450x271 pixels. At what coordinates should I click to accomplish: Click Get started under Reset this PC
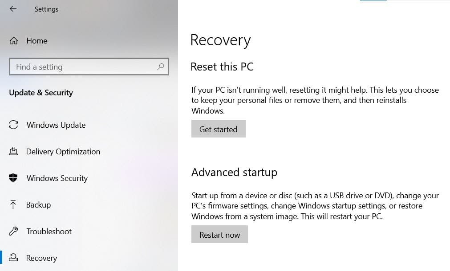coord(218,129)
